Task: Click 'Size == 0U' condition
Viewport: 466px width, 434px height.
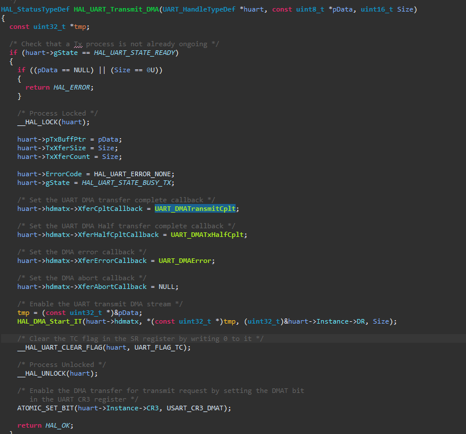Action: tap(135, 70)
